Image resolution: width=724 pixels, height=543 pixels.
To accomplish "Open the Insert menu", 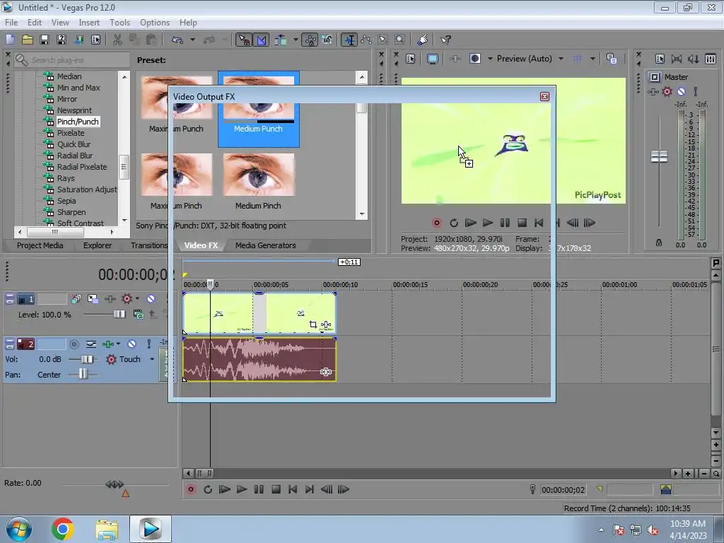I will 89,22.
